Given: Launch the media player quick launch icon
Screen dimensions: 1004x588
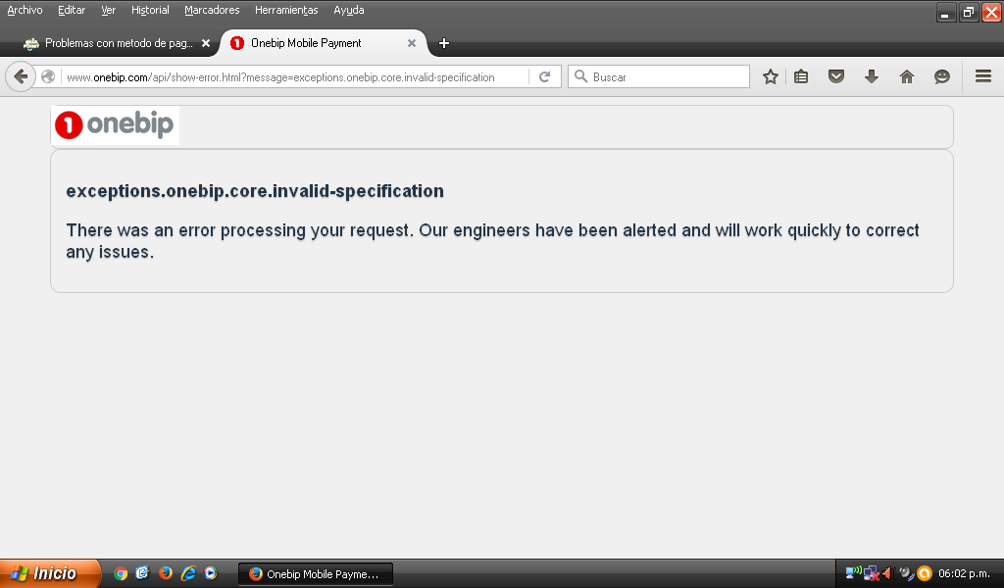Looking at the screenshot, I should click(x=211, y=573).
